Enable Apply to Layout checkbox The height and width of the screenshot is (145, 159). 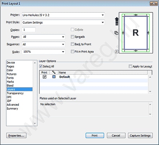coord(130,66)
